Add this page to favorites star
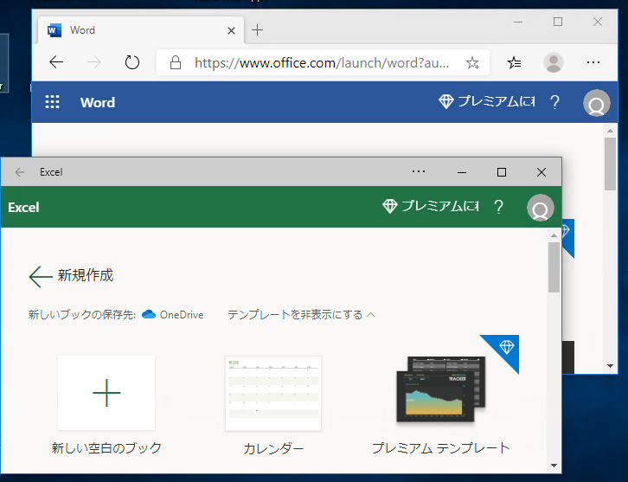This screenshot has height=482, width=628. pos(472,62)
